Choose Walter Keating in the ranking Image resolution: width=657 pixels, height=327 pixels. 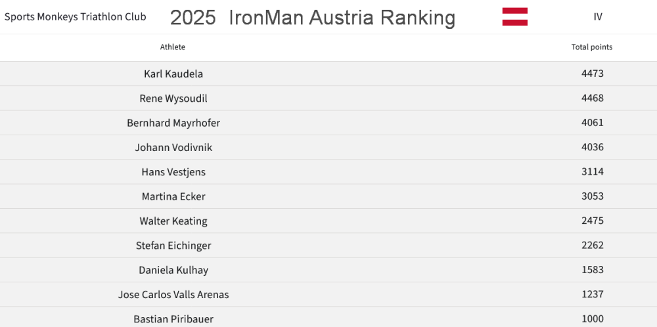[173, 221]
